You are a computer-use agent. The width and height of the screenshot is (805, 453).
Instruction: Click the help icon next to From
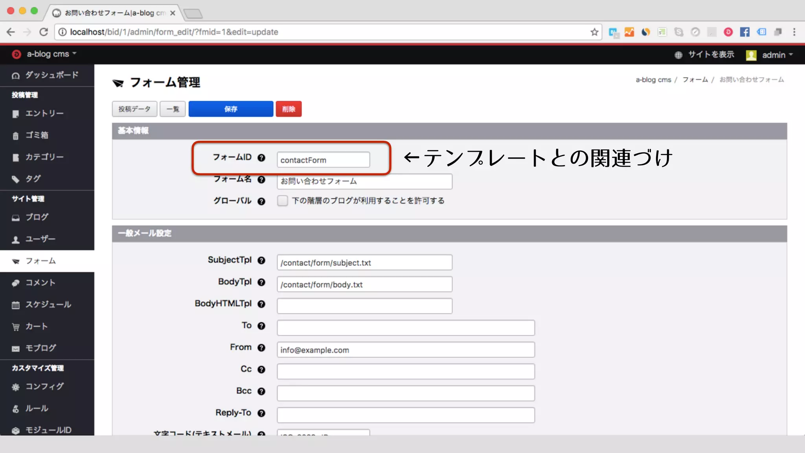pos(261,348)
